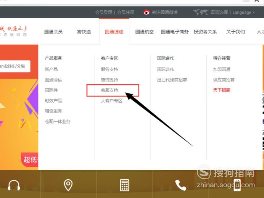Click 会员登录 login link

click(103, 12)
